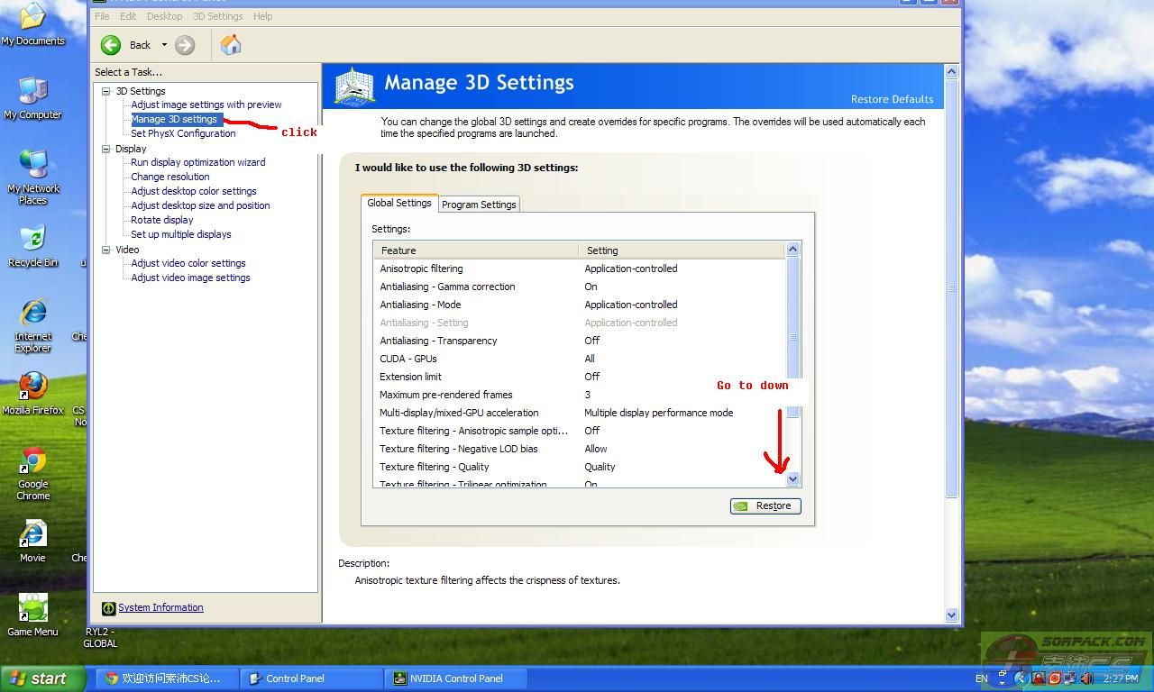Open System Information link

[x=160, y=607]
